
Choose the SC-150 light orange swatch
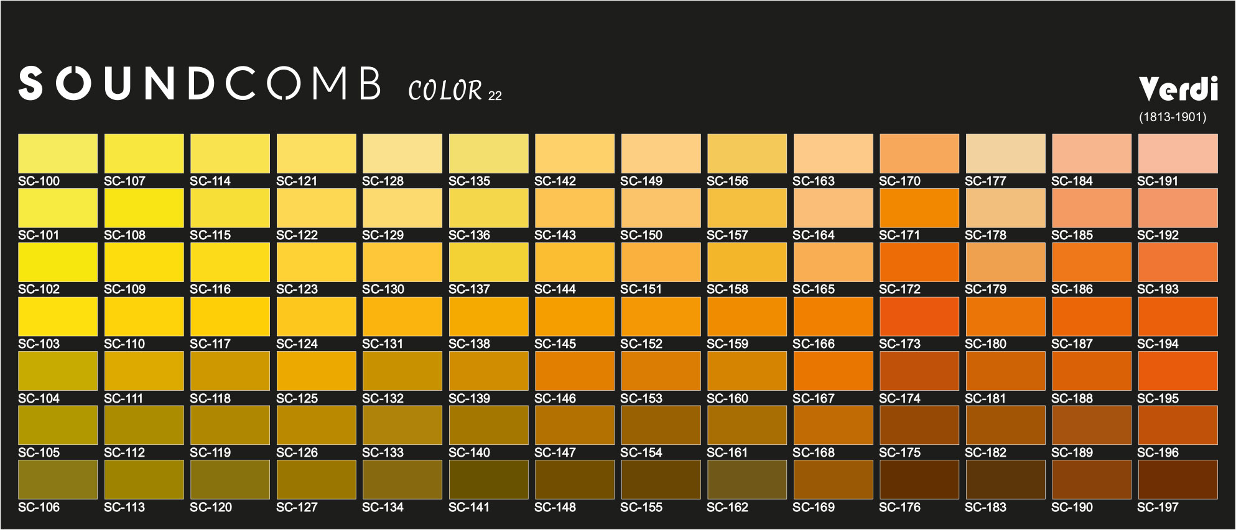[x=661, y=208]
